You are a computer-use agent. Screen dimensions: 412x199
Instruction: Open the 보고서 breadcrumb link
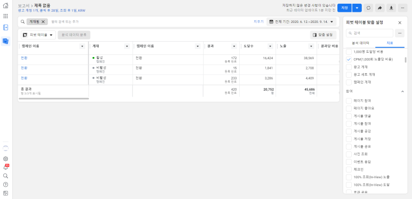(x=23, y=5)
